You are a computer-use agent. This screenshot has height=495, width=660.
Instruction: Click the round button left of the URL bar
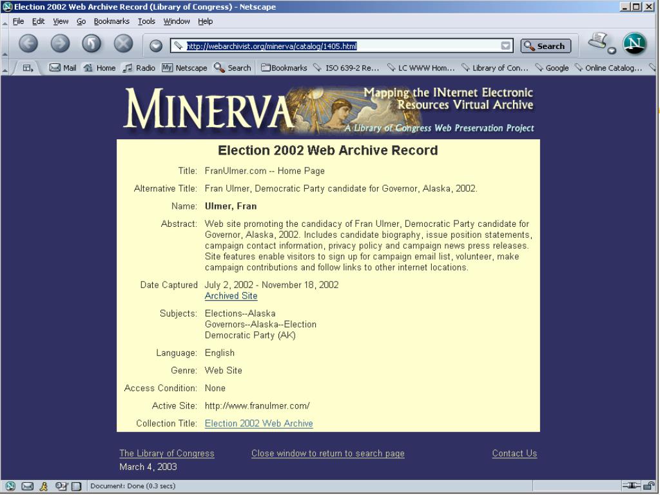(x=156, y=46)
